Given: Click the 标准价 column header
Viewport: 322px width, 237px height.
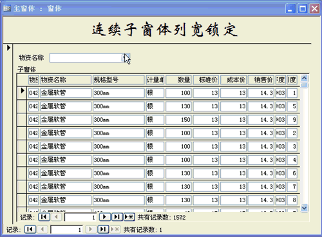Looking at the screenshot, I should point(206,80).
